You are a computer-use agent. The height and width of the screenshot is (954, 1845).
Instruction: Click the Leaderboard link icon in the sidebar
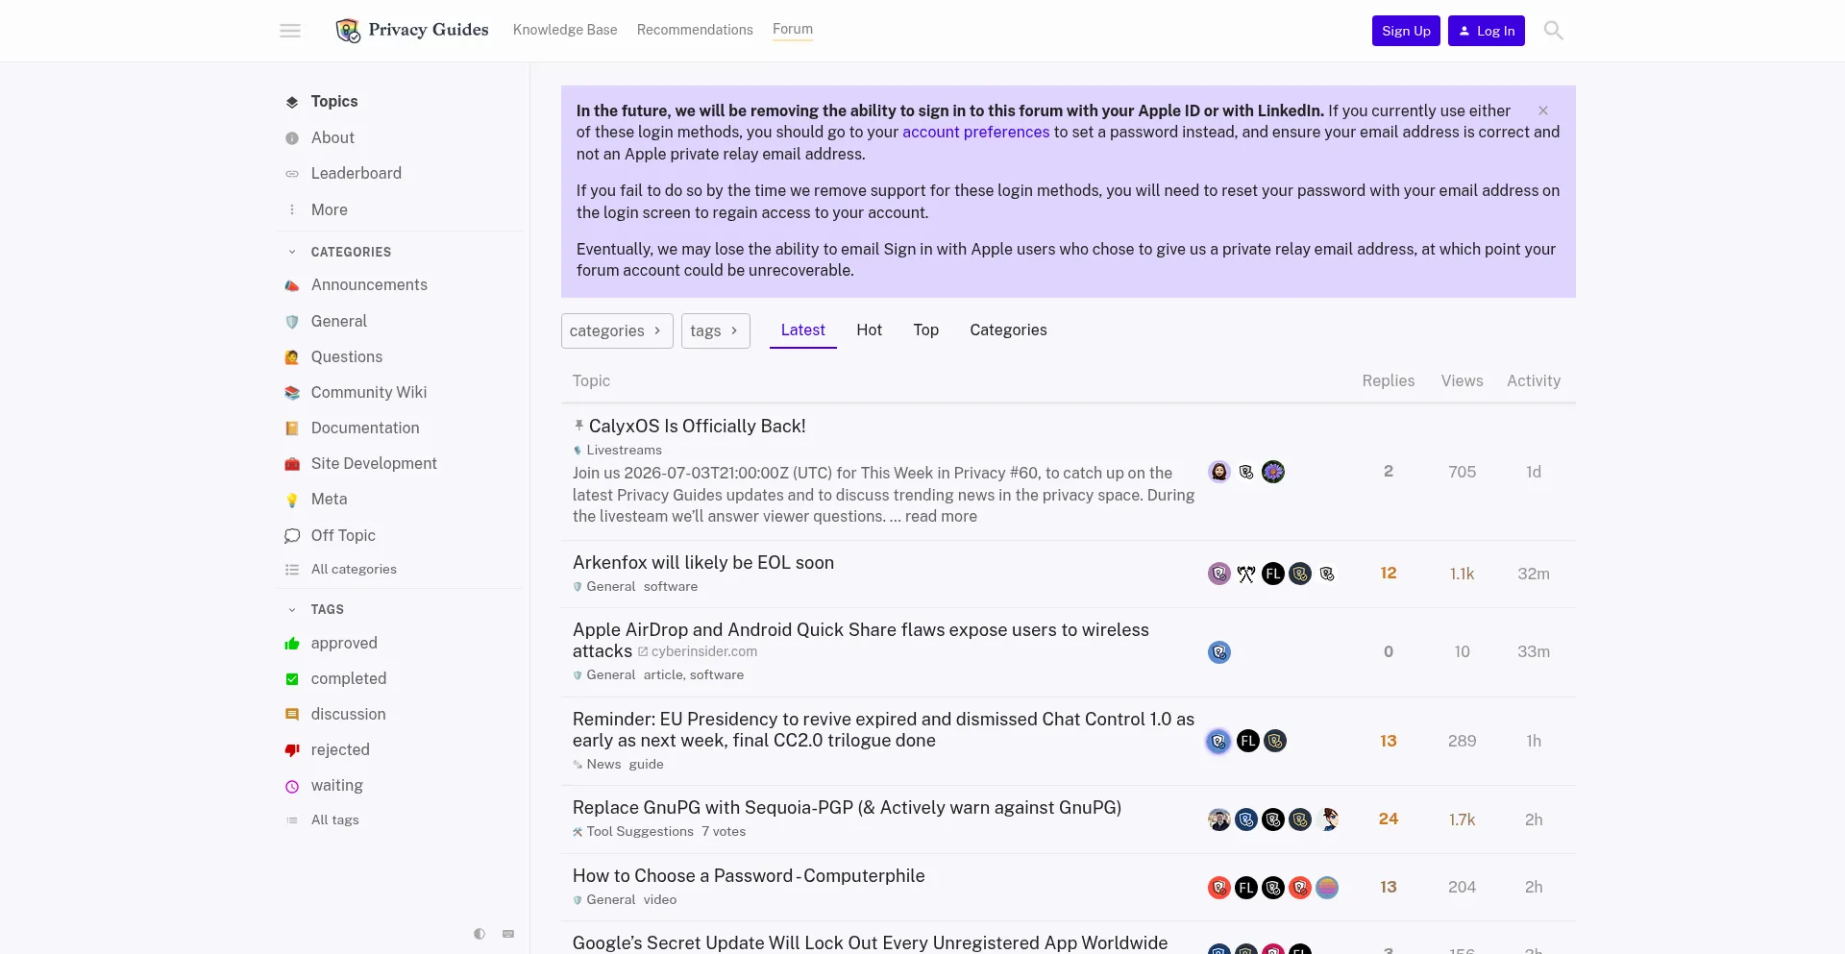292,174
